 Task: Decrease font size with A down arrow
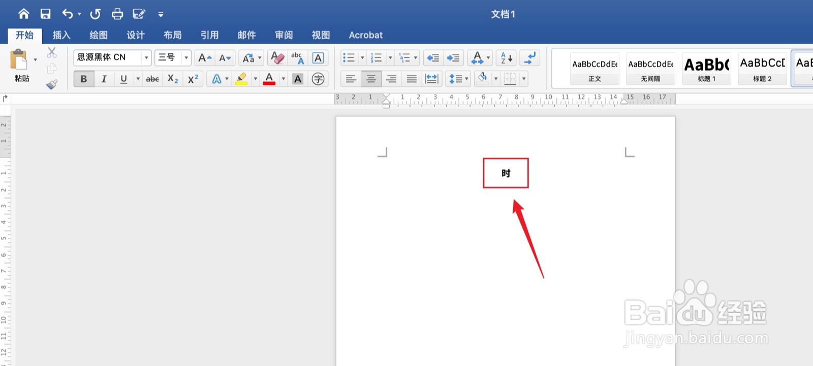pyautogui.click(x=225, y=57)
